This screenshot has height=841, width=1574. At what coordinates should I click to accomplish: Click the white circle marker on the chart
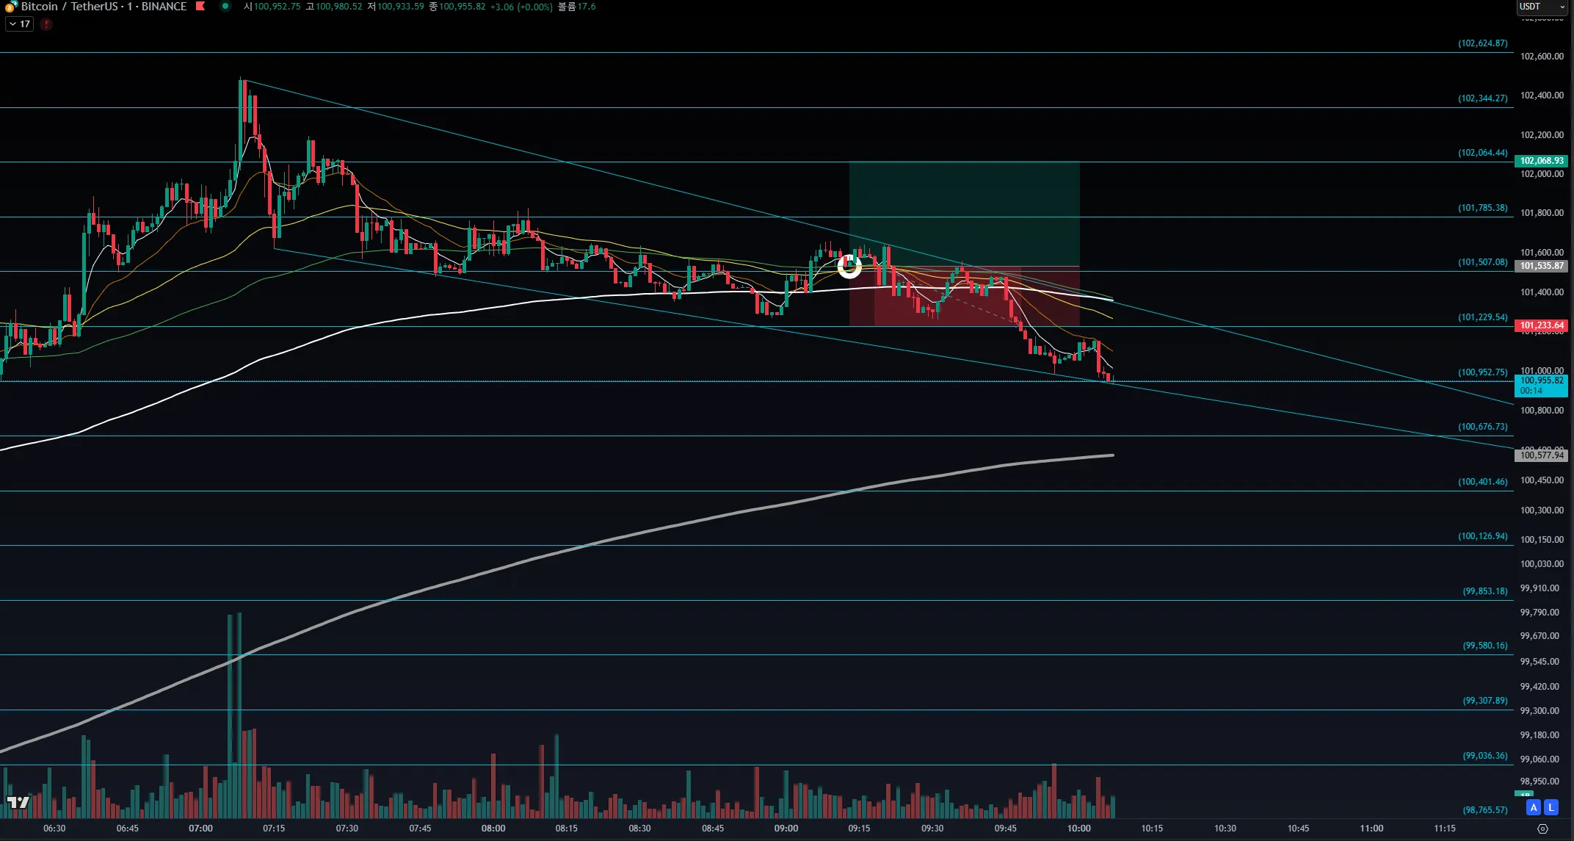pos(849,266)
